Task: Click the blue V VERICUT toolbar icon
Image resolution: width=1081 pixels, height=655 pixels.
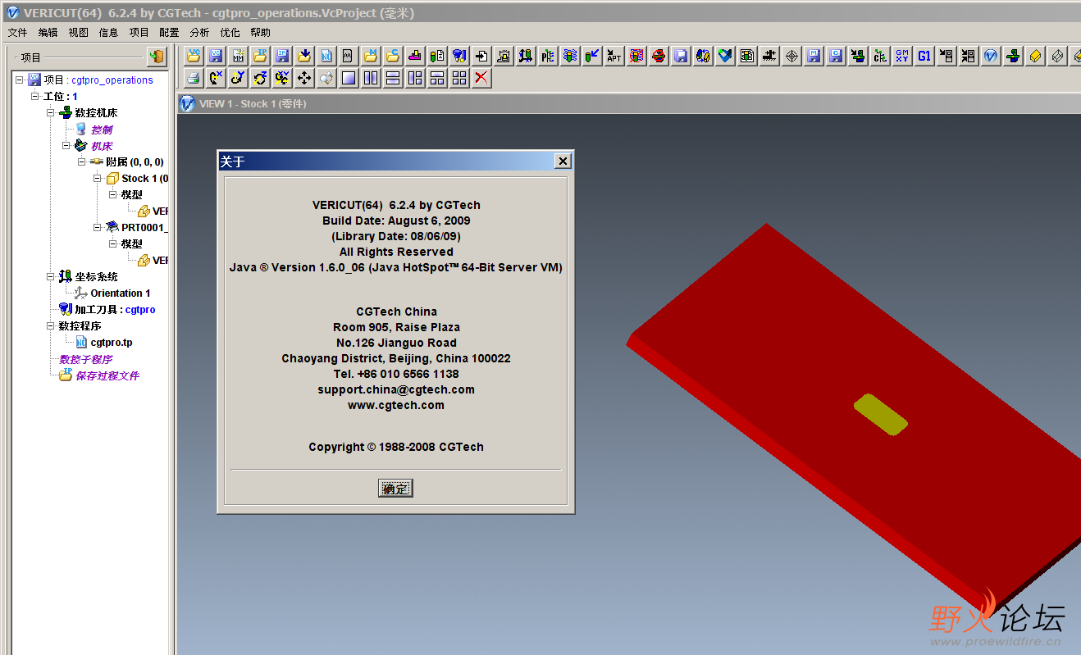Action: [x=991, y=56]
